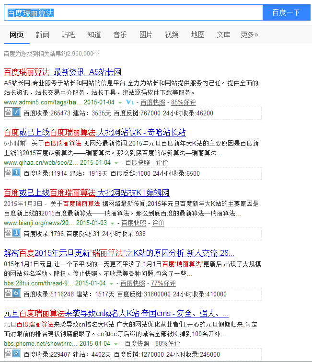
Task: Open the result 百度瑞丽算法_最新资讯_A5站长网
Action: pos(63,72)
